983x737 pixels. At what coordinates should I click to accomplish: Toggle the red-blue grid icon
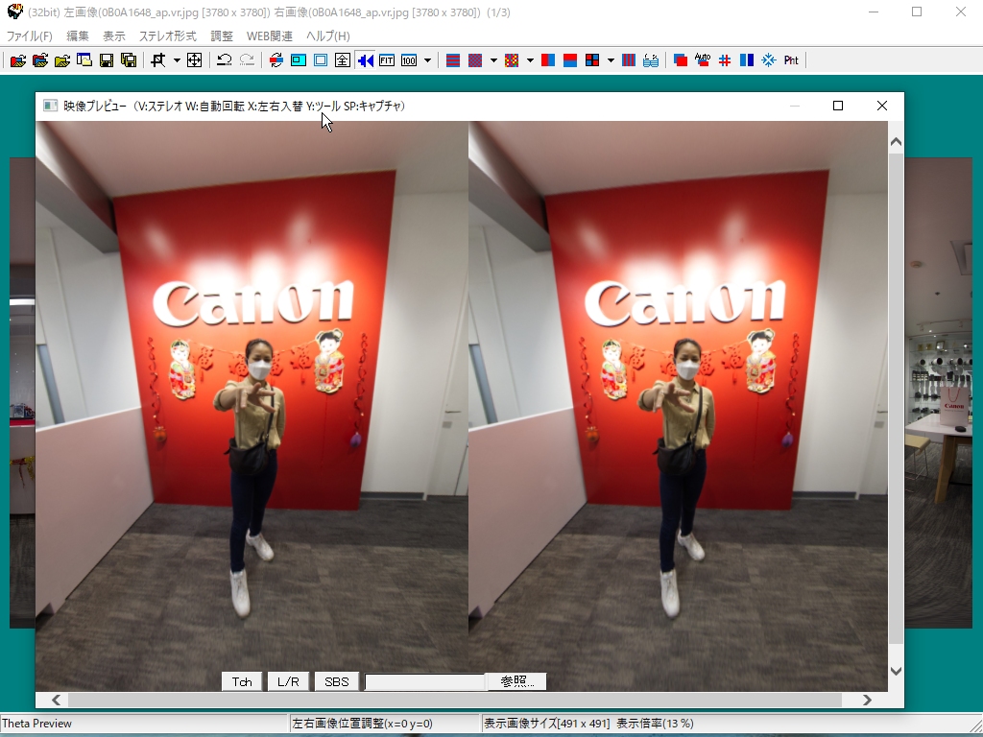(725, 60)
